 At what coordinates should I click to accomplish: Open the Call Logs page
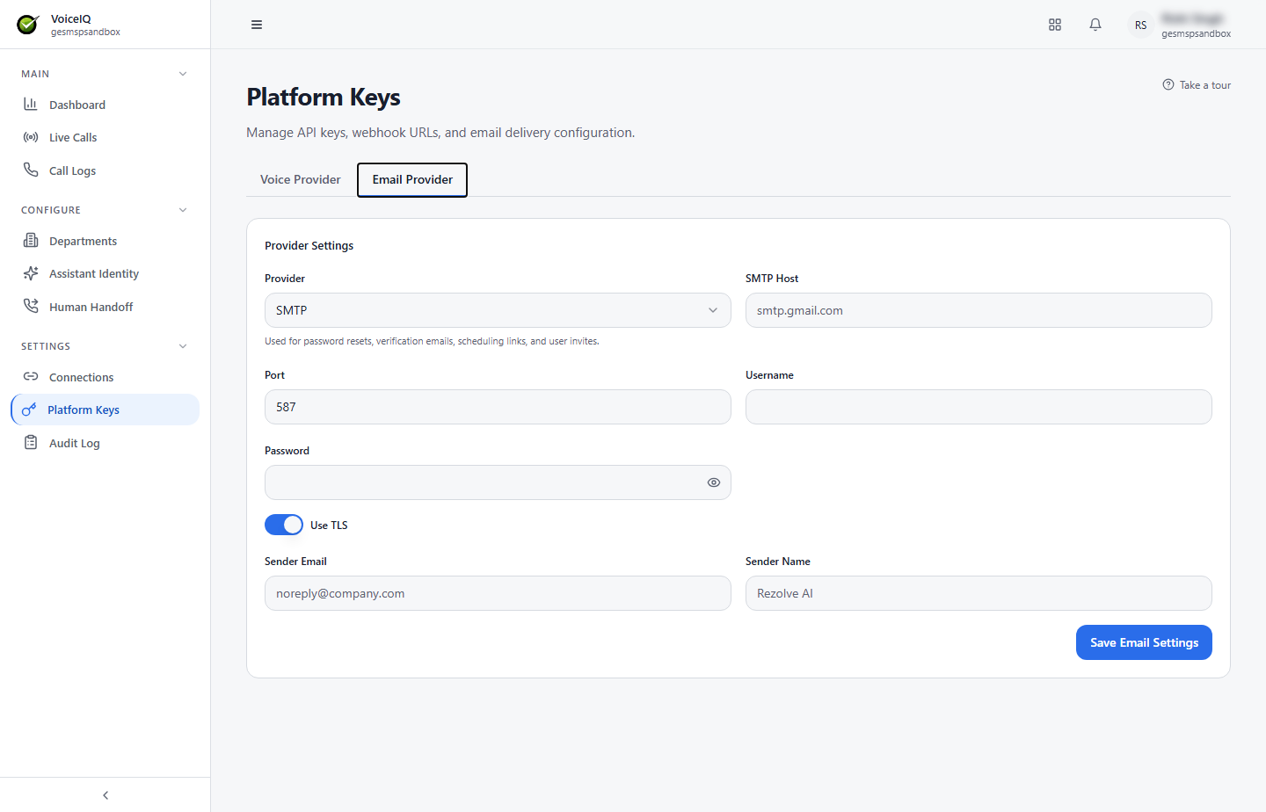(x=105, y=170)
